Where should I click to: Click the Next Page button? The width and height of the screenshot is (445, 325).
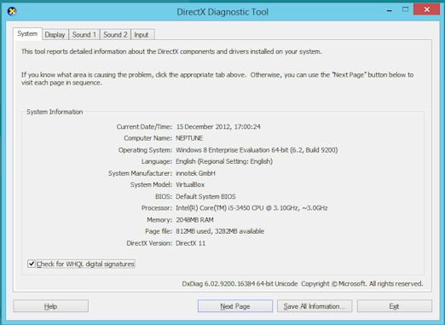point(235,306)
